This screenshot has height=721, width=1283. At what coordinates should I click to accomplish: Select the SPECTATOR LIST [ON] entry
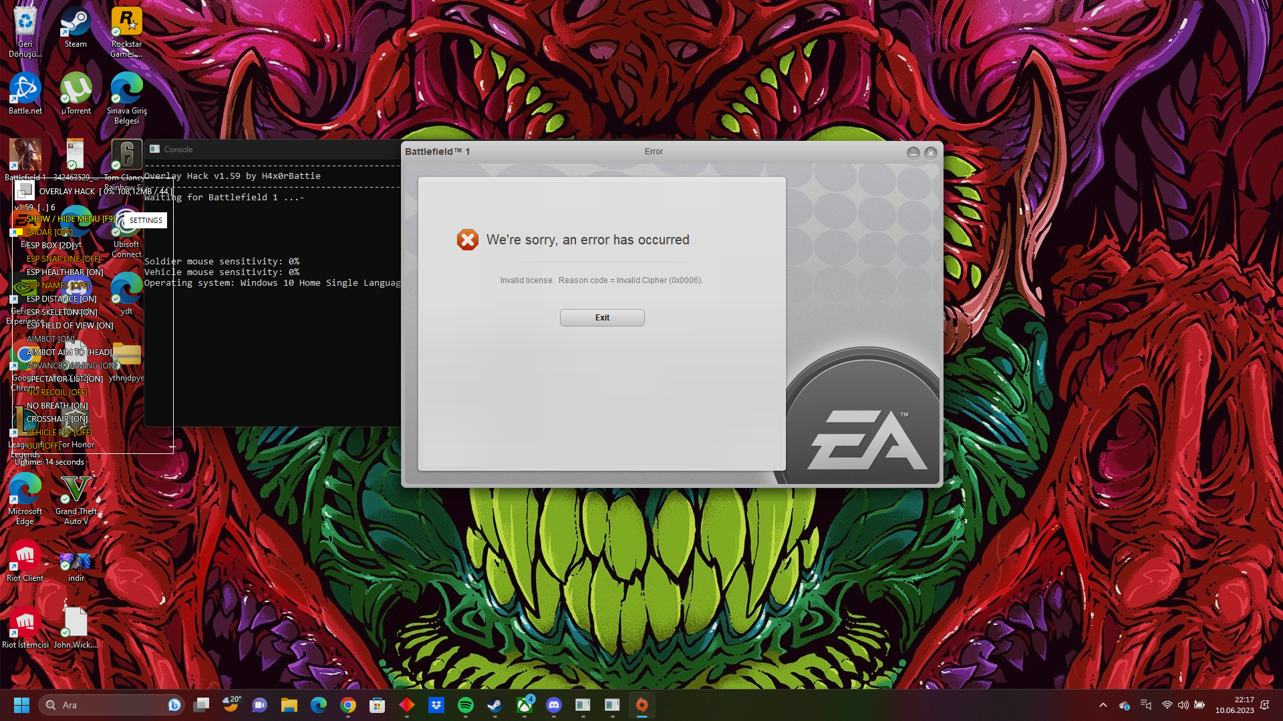[65, 379]
